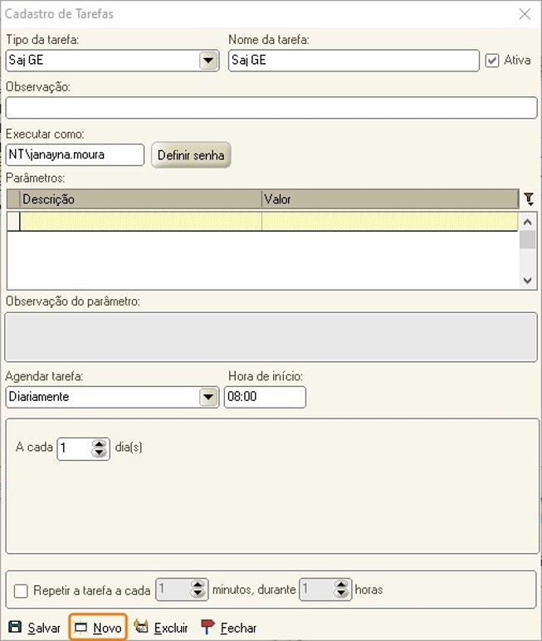Click the Diariamente schedule value
Viewport: 542px width, 641px height.
39,397
